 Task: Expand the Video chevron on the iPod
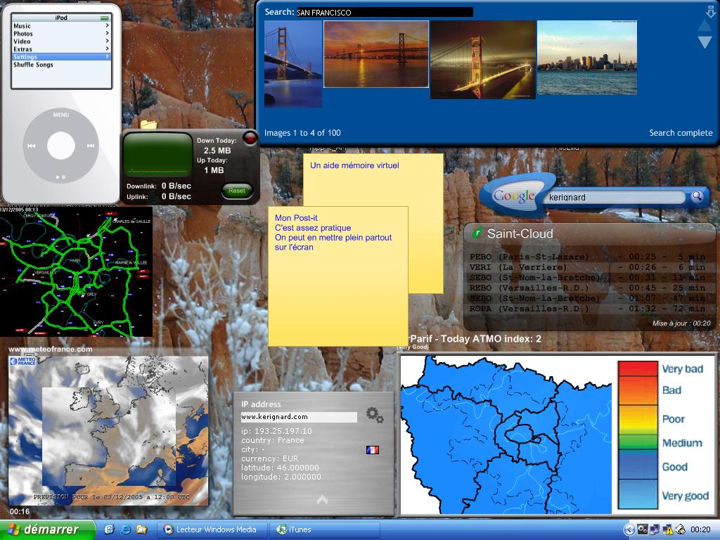108,41
